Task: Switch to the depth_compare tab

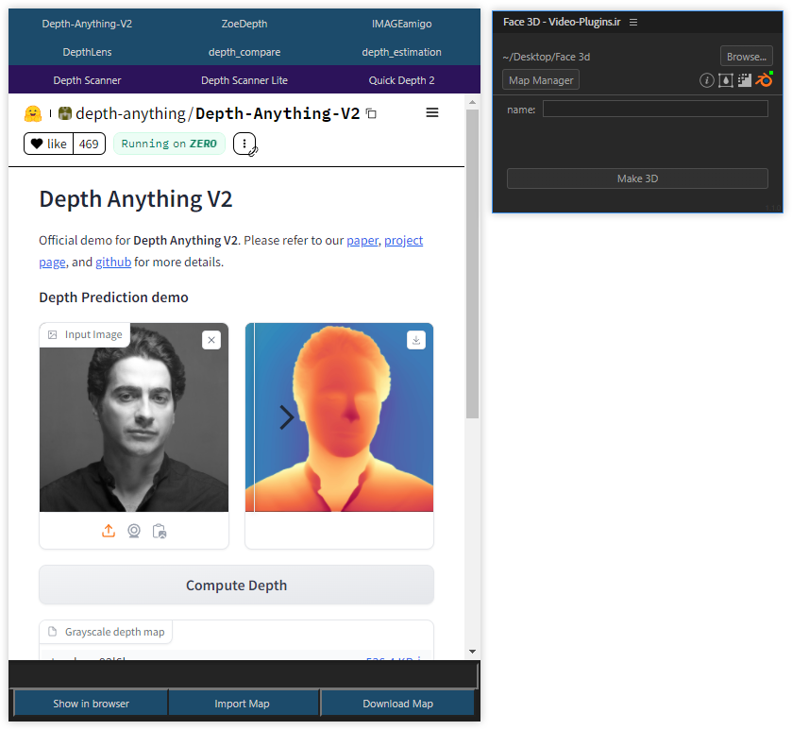Action: (244, 52)
